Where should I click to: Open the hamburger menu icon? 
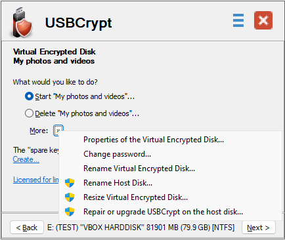(x=238, y=20)
